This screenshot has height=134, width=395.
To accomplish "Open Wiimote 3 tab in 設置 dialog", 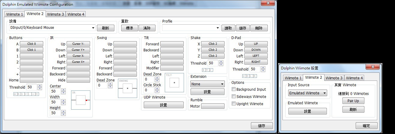I will pyautogui.click(x=334, y=78).
